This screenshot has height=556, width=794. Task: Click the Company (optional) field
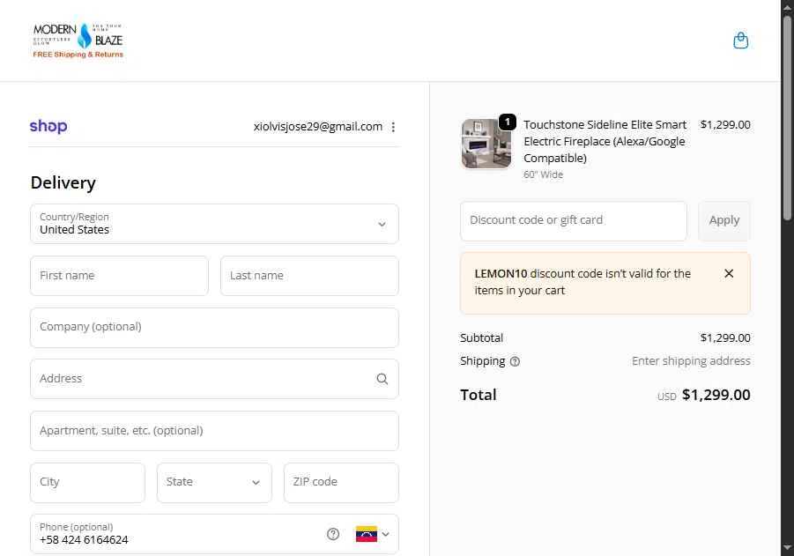point(214,328)
